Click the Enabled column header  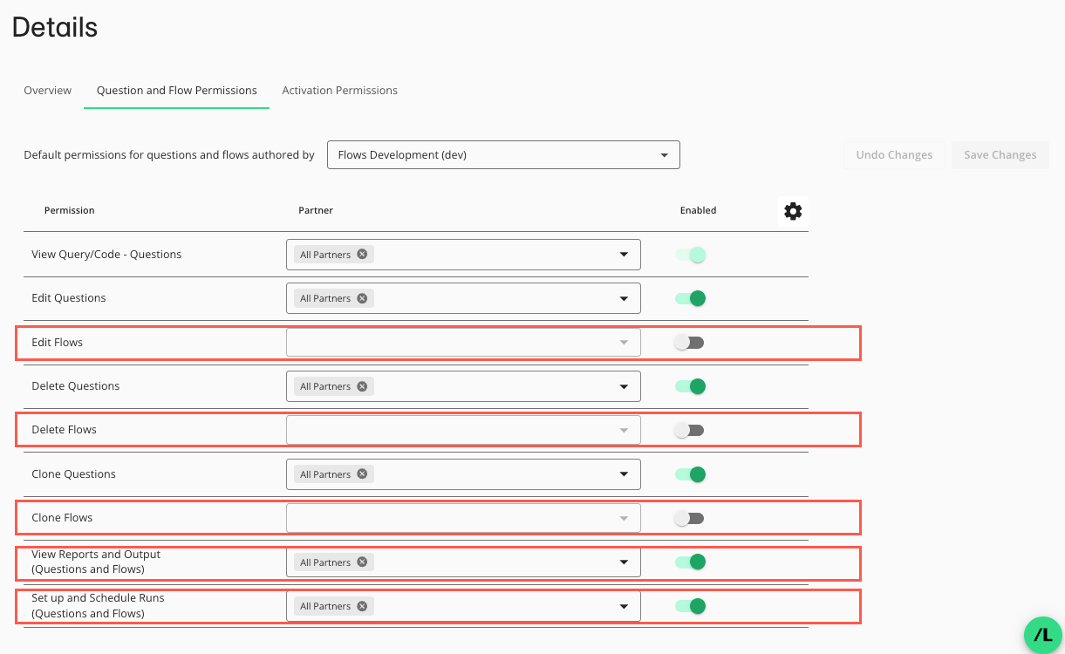(x=698, y=211)
